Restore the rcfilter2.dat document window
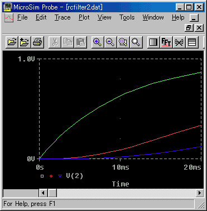207x211 pixels. click(x=189, y=28)
